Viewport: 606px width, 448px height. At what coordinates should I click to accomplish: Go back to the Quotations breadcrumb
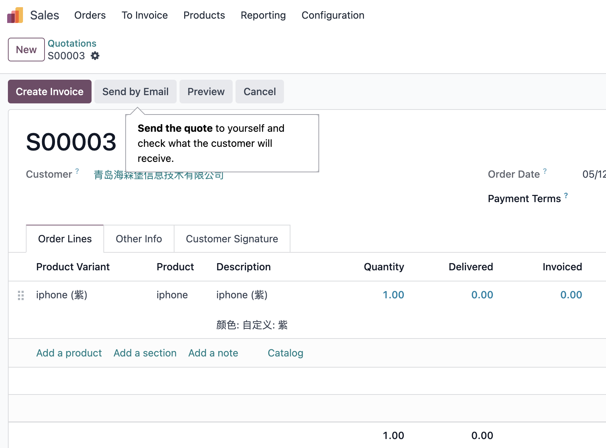(x=72, y=43)
